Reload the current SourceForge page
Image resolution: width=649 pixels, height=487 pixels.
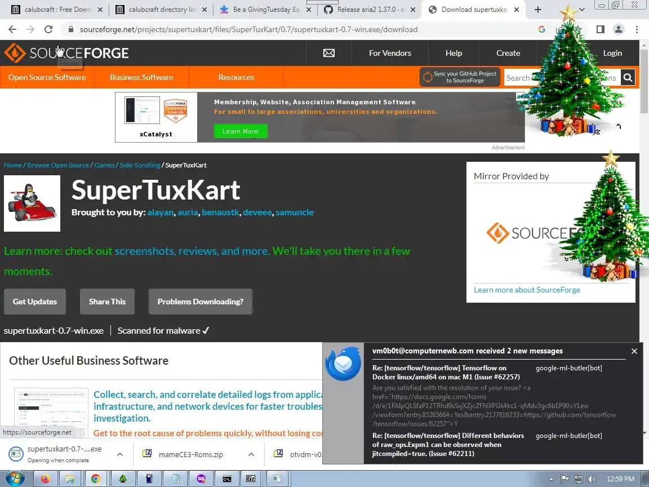[48, 29]
